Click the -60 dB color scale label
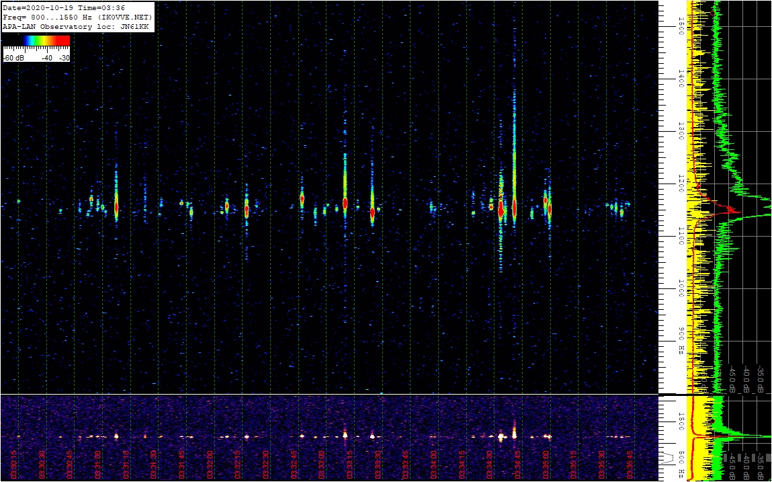772x482 pixels. 13,58
